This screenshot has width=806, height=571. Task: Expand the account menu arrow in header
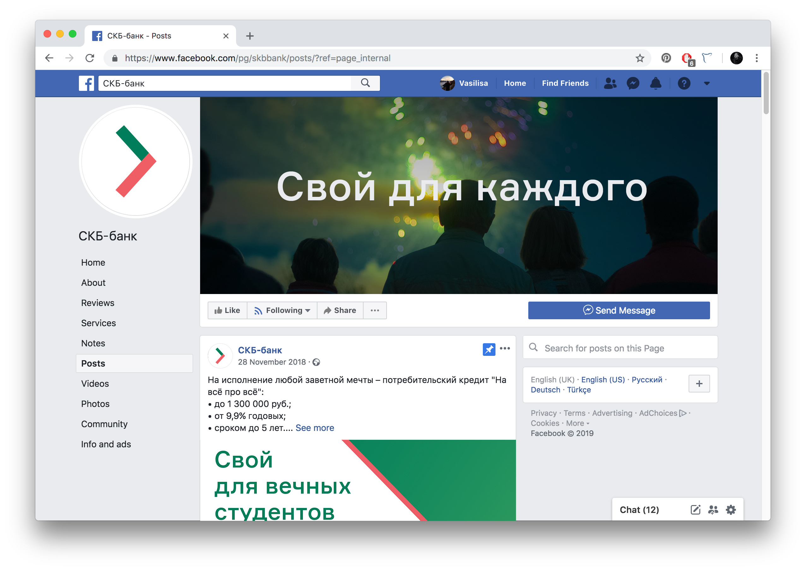(x=707, y=83)
